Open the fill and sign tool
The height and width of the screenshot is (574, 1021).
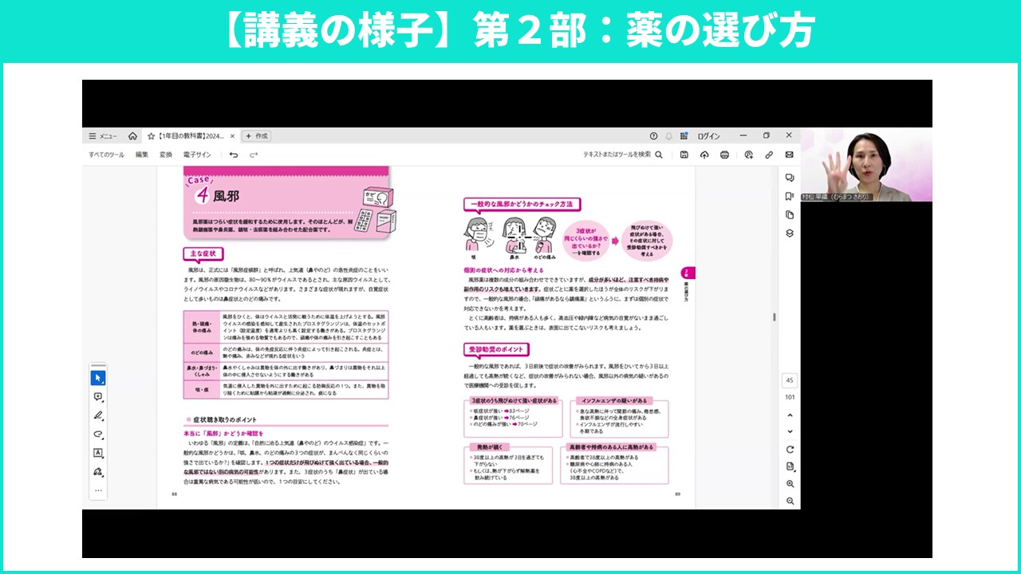pos(98,472)
